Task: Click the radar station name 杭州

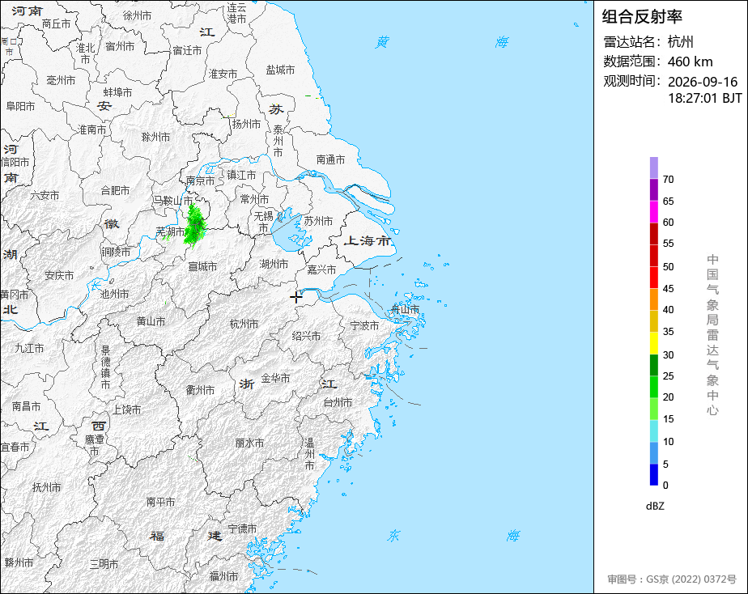Action: click(680, 42)
